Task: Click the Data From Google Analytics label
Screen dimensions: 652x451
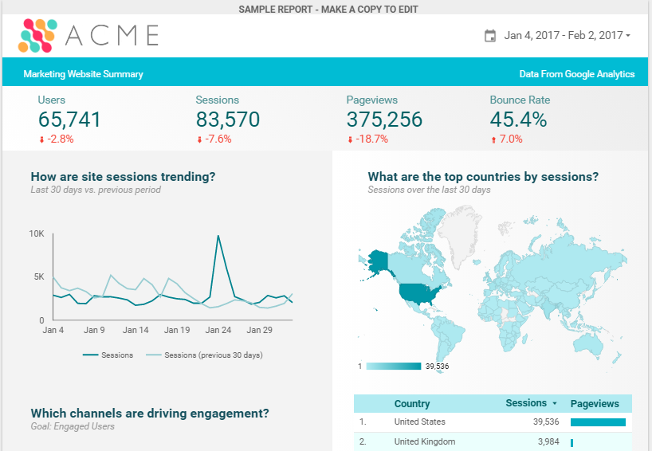Action: (x=576, y=74)
